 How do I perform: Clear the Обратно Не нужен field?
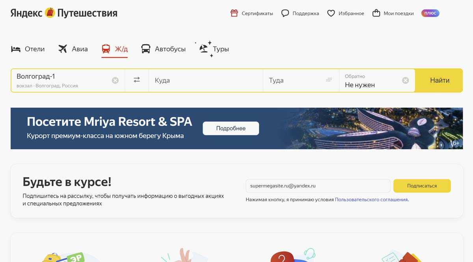click(406, 80)
